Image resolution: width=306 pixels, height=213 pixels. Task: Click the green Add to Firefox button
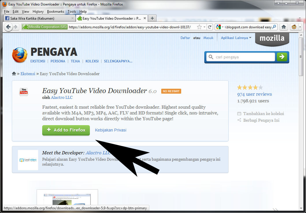66,130
